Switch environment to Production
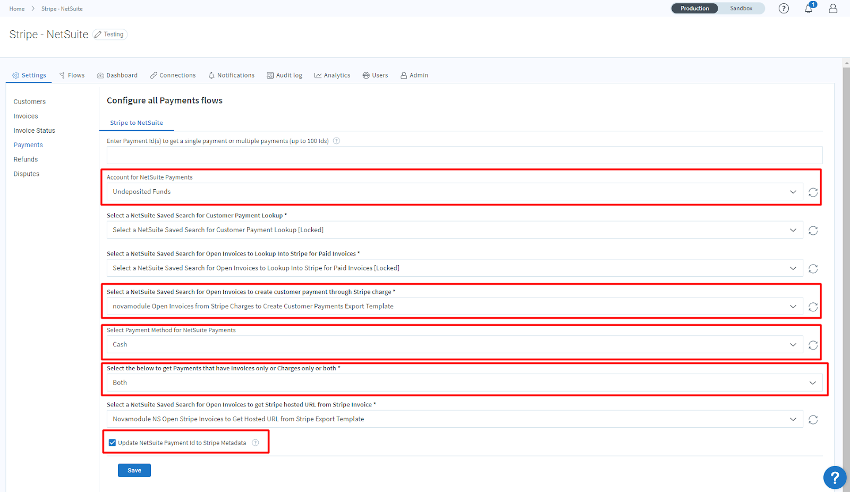The height and width of the screenshot is (492, 850). tap(694, 9)
